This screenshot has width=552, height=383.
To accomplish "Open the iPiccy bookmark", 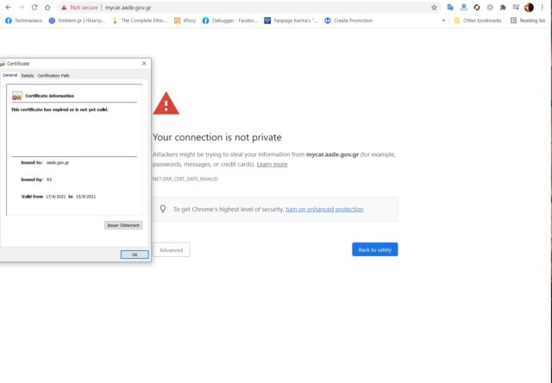I will tap(185, 21).
